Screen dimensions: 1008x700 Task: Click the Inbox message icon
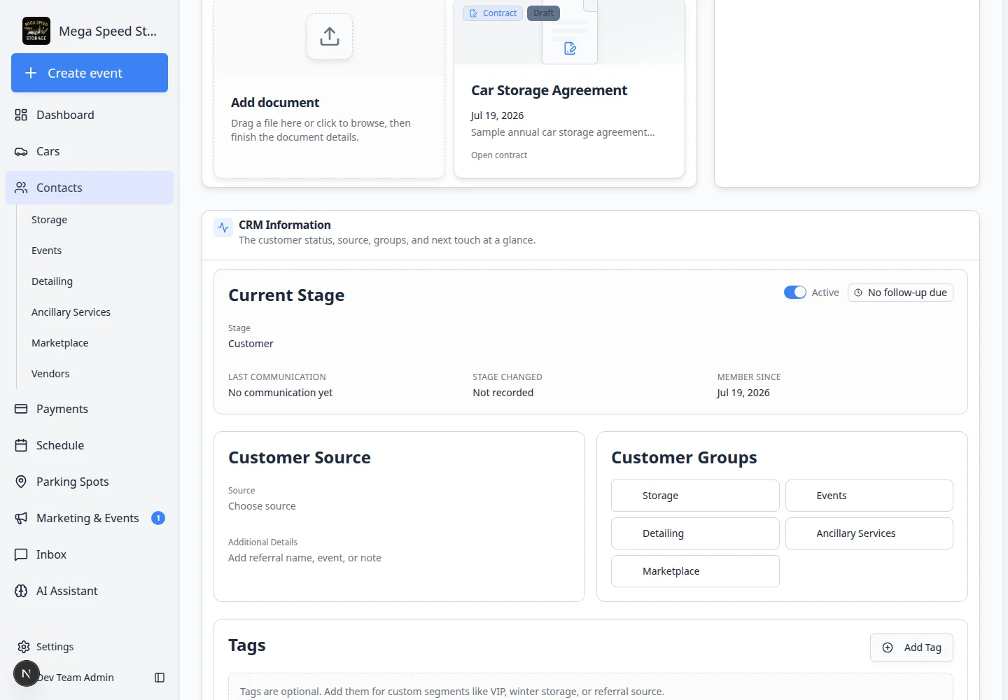click(x=21, y=554)
